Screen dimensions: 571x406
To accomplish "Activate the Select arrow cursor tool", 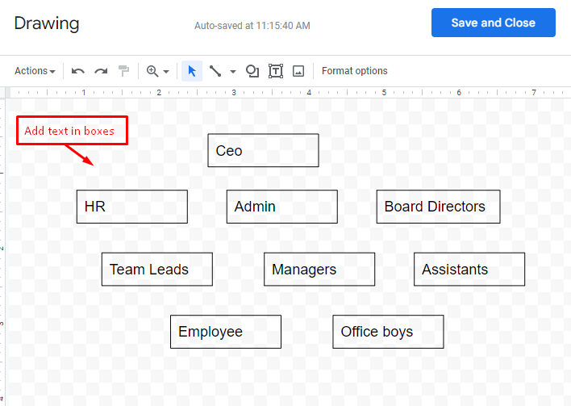I will 192,71.
